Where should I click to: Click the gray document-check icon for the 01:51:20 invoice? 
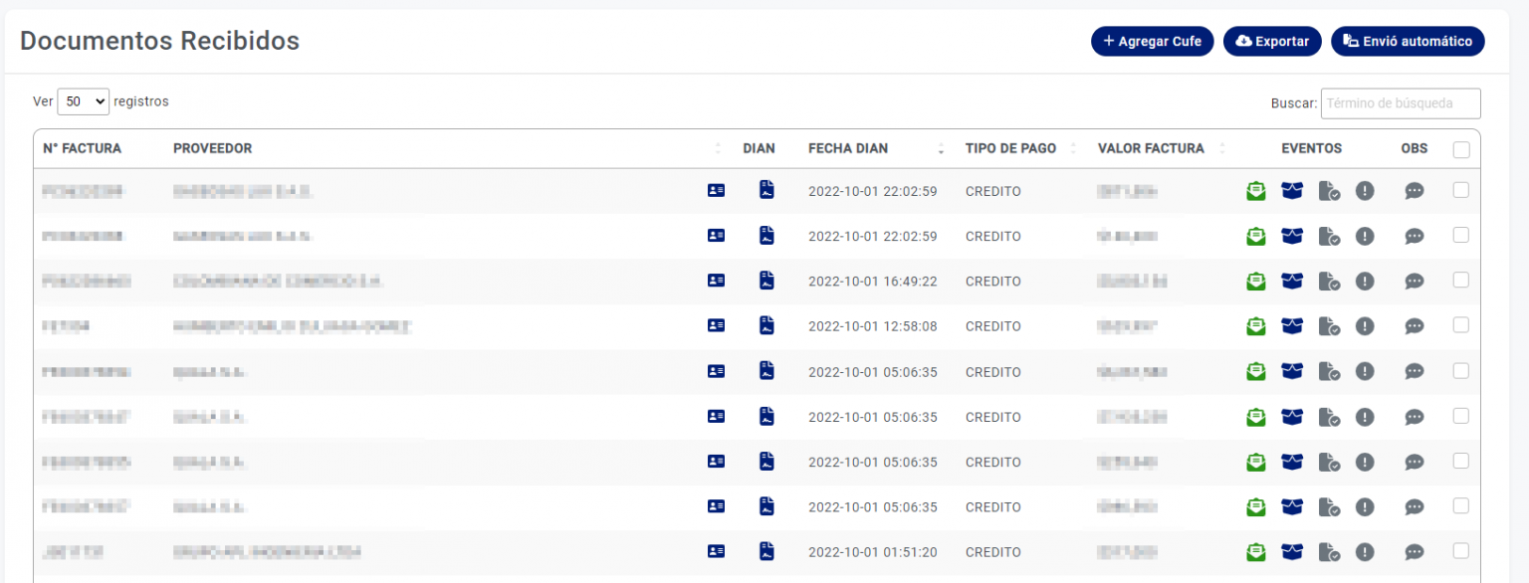(1328, 552)
